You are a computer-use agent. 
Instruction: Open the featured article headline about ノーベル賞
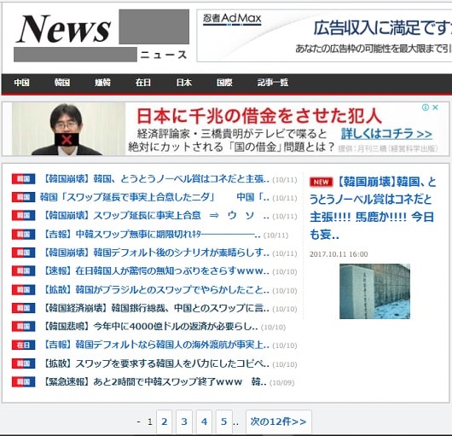point(373,208)
